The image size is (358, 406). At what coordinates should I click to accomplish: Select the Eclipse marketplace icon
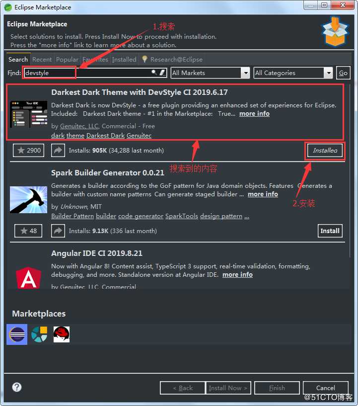point(17,334)
